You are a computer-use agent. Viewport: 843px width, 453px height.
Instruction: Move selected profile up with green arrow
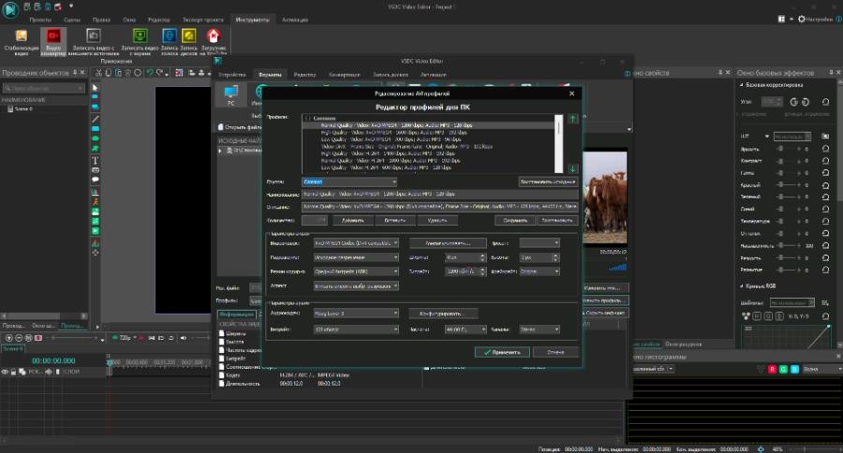[x=572, y=119]
